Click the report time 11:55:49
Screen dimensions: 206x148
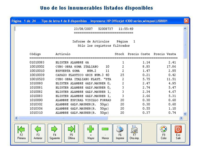126,29
